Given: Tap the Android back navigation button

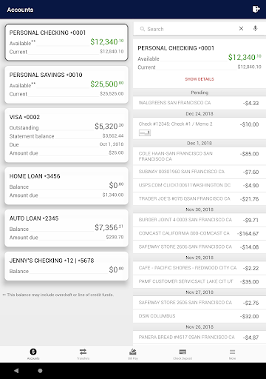Looking at the screenshot, I should click(x=16, y=371).
